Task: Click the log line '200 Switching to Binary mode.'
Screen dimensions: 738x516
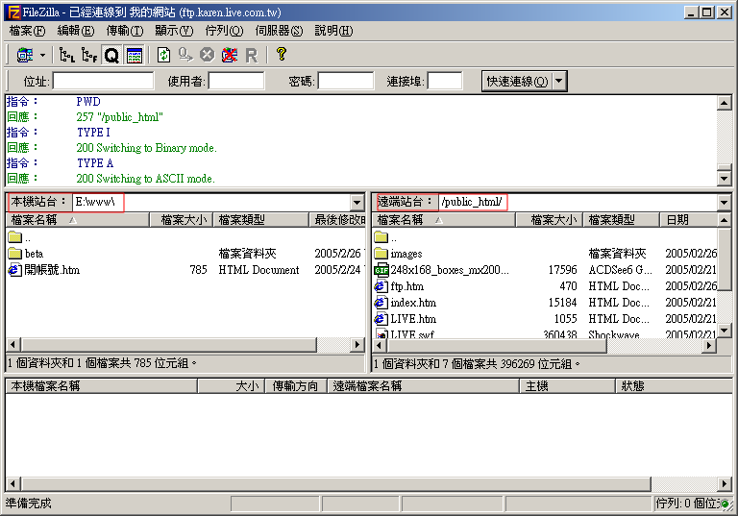Action: pyautogui.click(x=146, y=148)
